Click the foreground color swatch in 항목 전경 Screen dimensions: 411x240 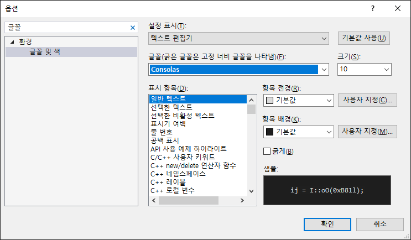coord(269,100)
